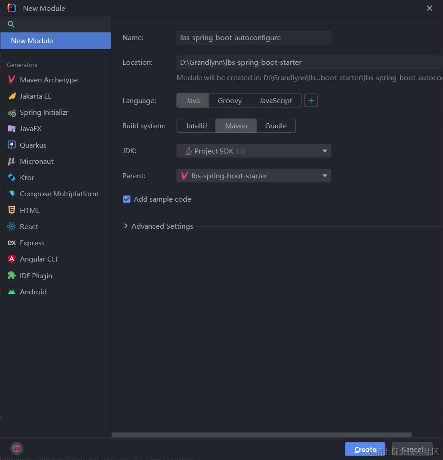Select Groovy as the language
443x460 pixels.
tap(230, 101)
